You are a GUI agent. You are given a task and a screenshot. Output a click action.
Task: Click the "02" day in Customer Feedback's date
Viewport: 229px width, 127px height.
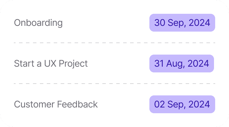coord(159,104)
